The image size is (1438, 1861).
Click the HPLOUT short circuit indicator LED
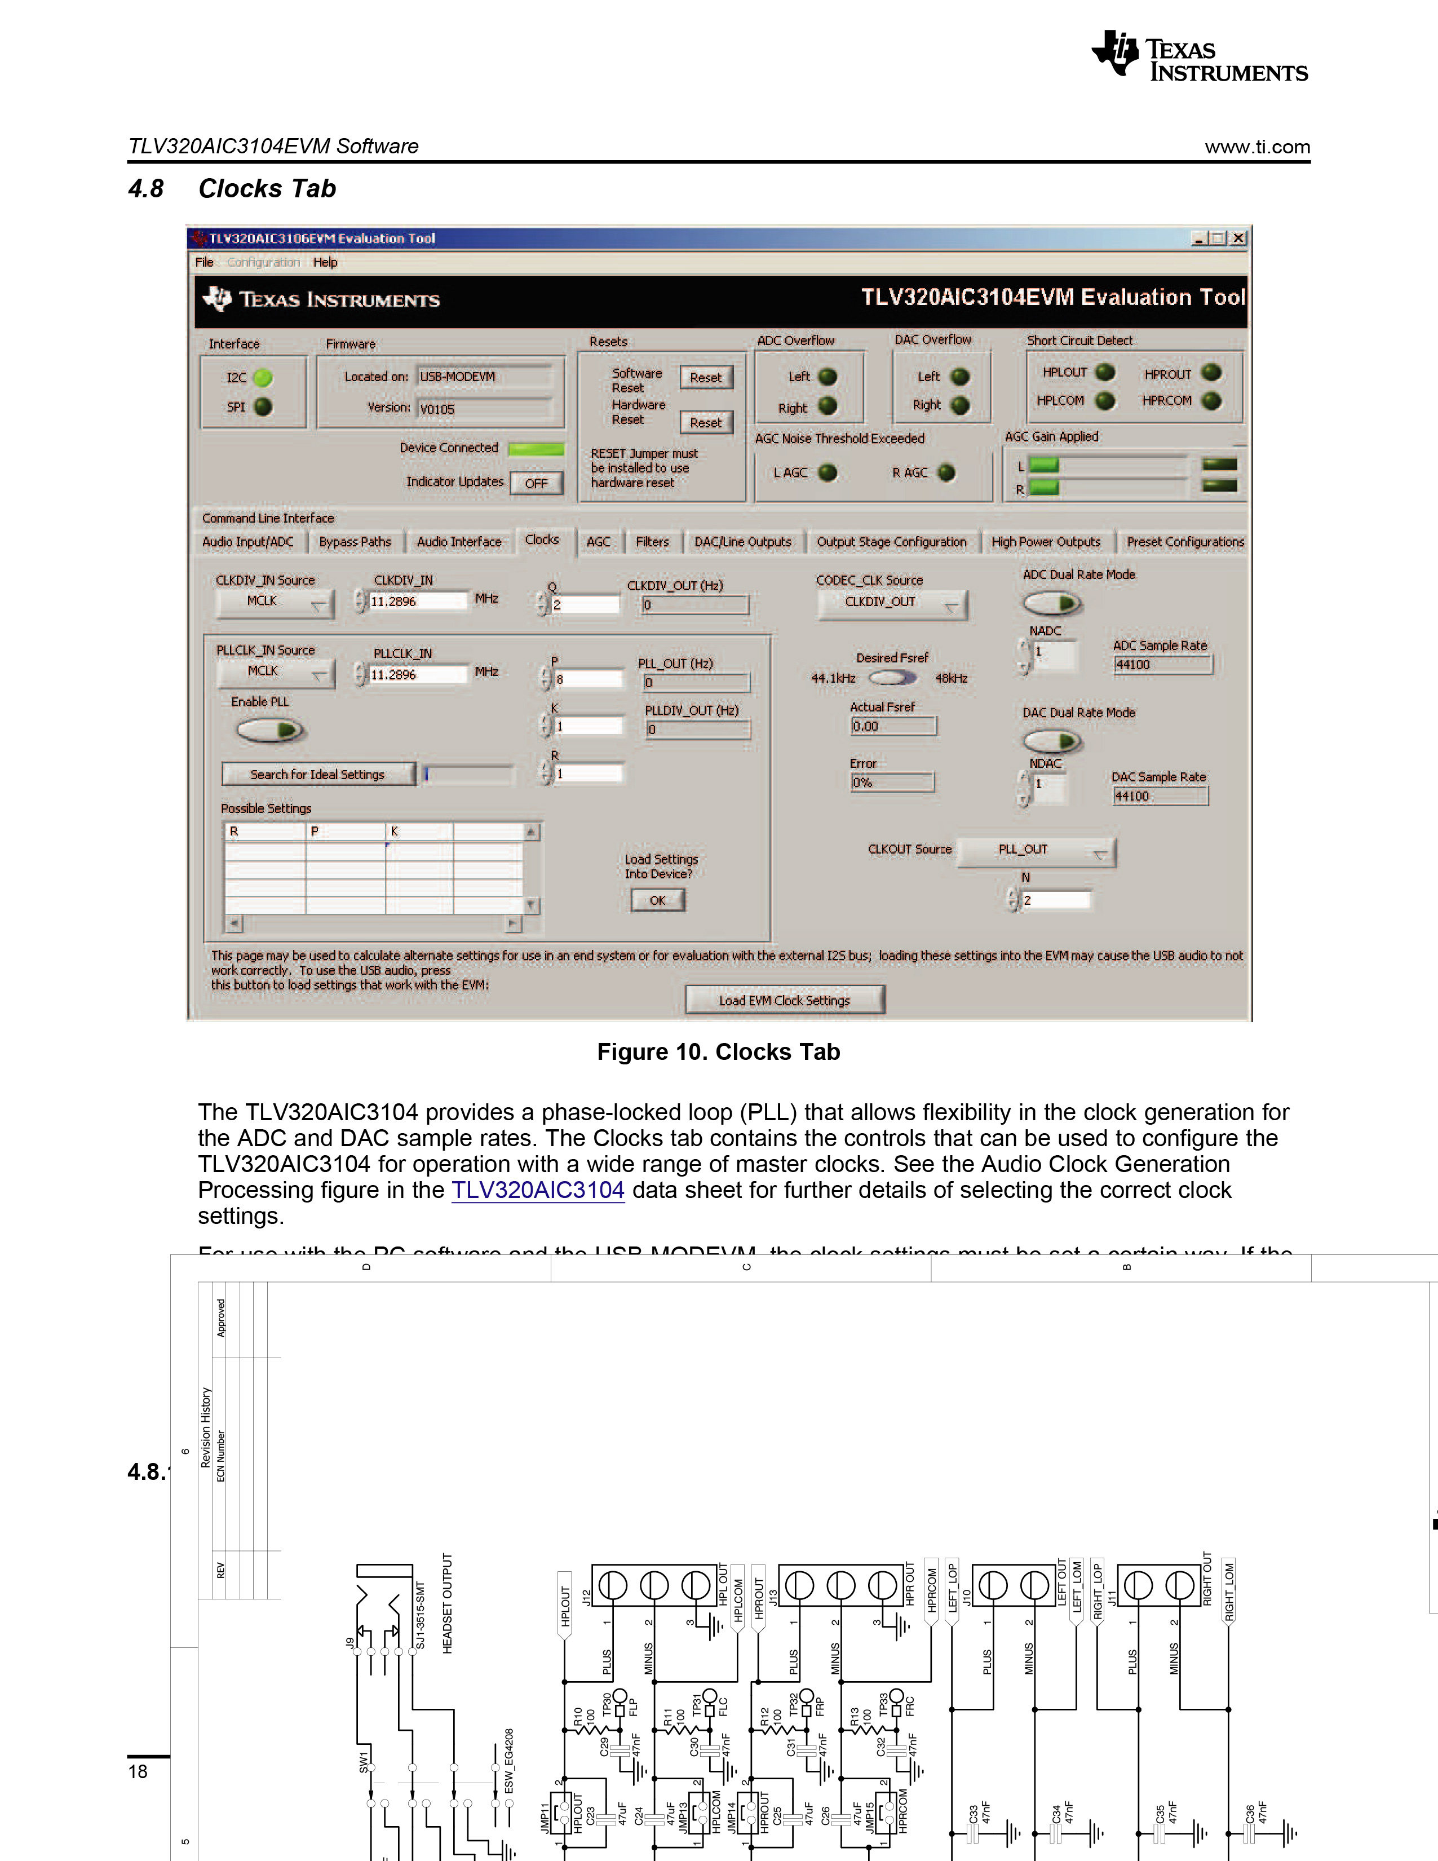1105,373
